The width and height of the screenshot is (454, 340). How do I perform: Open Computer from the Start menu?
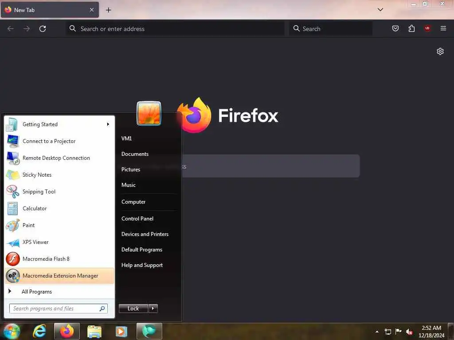click(x=133, y=202)
